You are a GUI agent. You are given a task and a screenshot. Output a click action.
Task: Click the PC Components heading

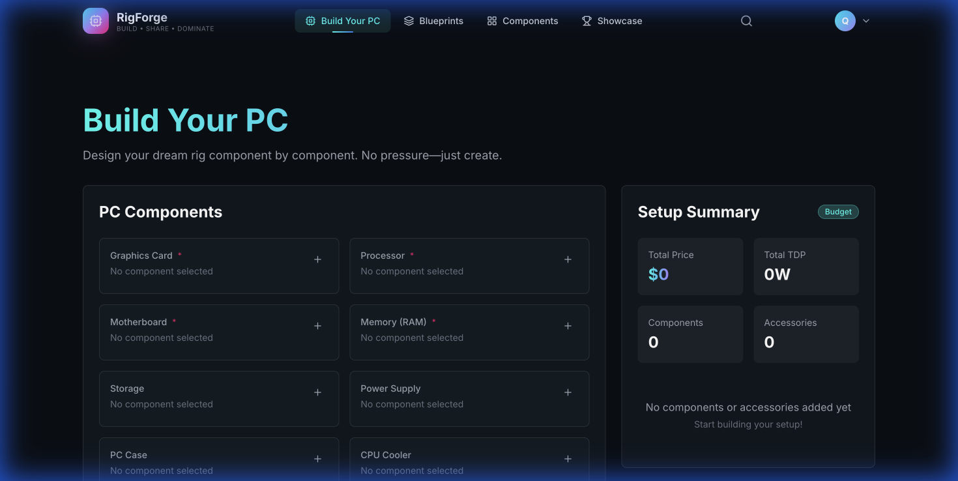click(160, 212)
